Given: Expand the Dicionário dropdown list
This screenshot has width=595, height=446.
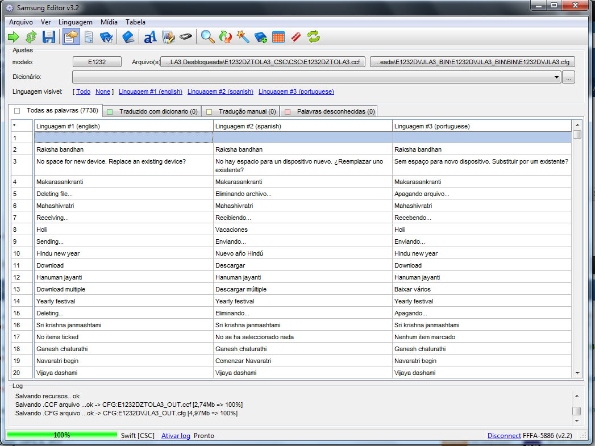Looking at the screenshot, I should [556, 77].
